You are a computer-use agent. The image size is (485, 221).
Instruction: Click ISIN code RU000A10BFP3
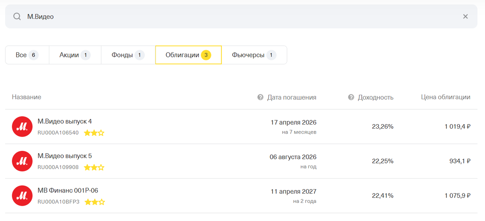(59, 202)
